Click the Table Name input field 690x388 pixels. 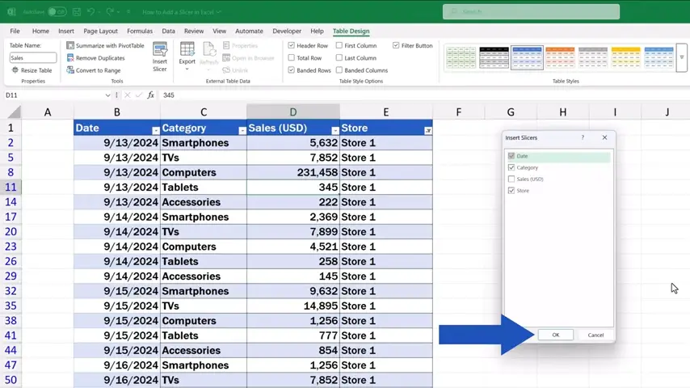33,58
